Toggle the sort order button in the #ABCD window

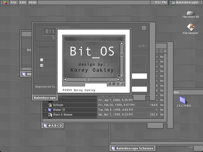(165, 51)
